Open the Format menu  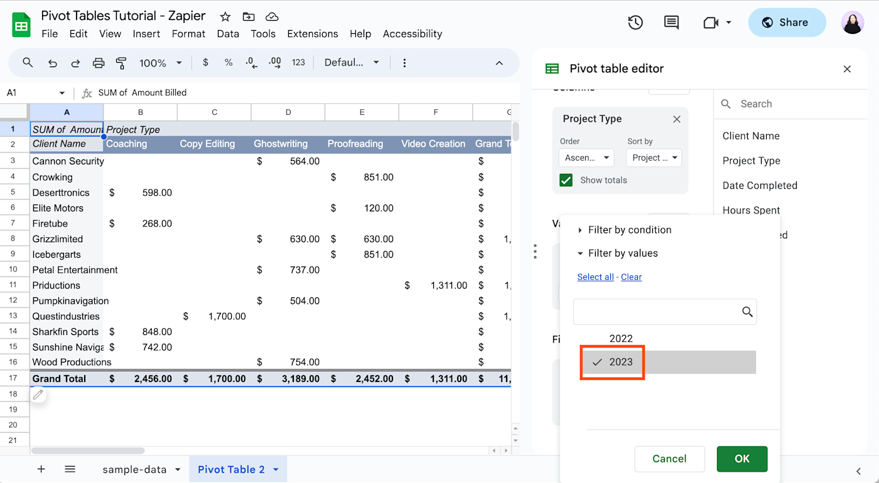[x=188, y=34]
